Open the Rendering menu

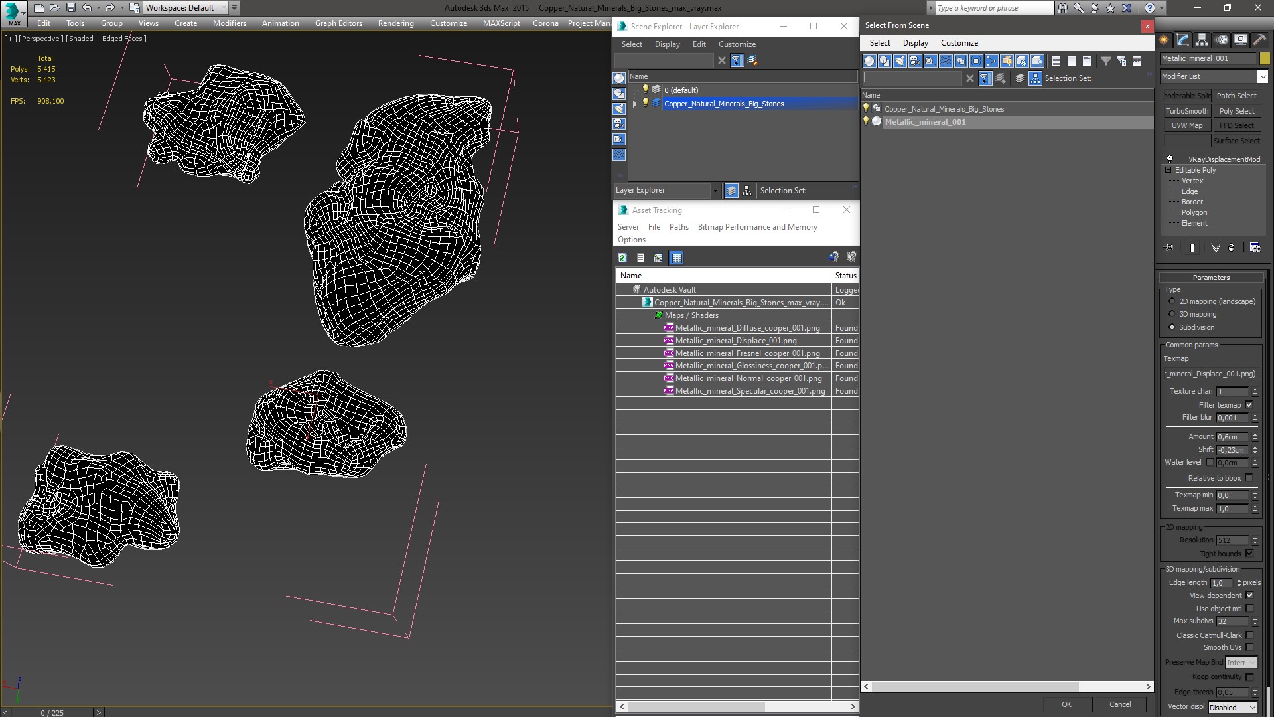(x=395, y=23)
